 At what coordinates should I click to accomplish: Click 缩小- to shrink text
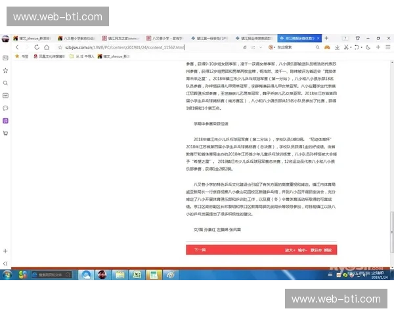(303, 250)
